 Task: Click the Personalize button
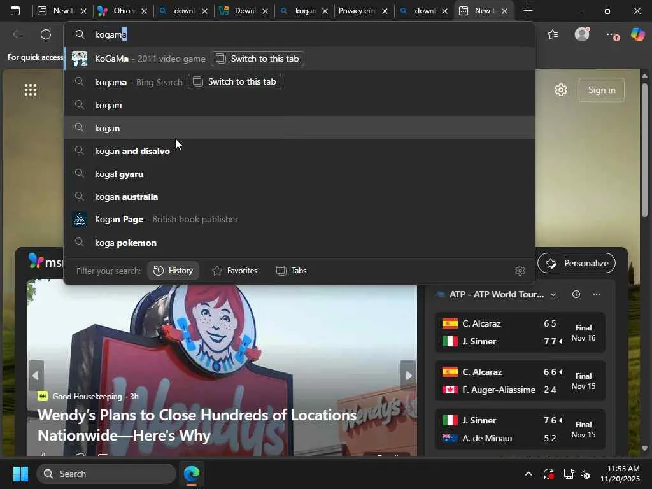tap(576, 263)
